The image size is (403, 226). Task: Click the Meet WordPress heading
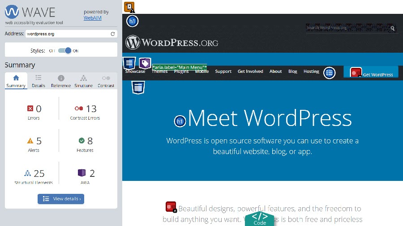click(270, 118)
